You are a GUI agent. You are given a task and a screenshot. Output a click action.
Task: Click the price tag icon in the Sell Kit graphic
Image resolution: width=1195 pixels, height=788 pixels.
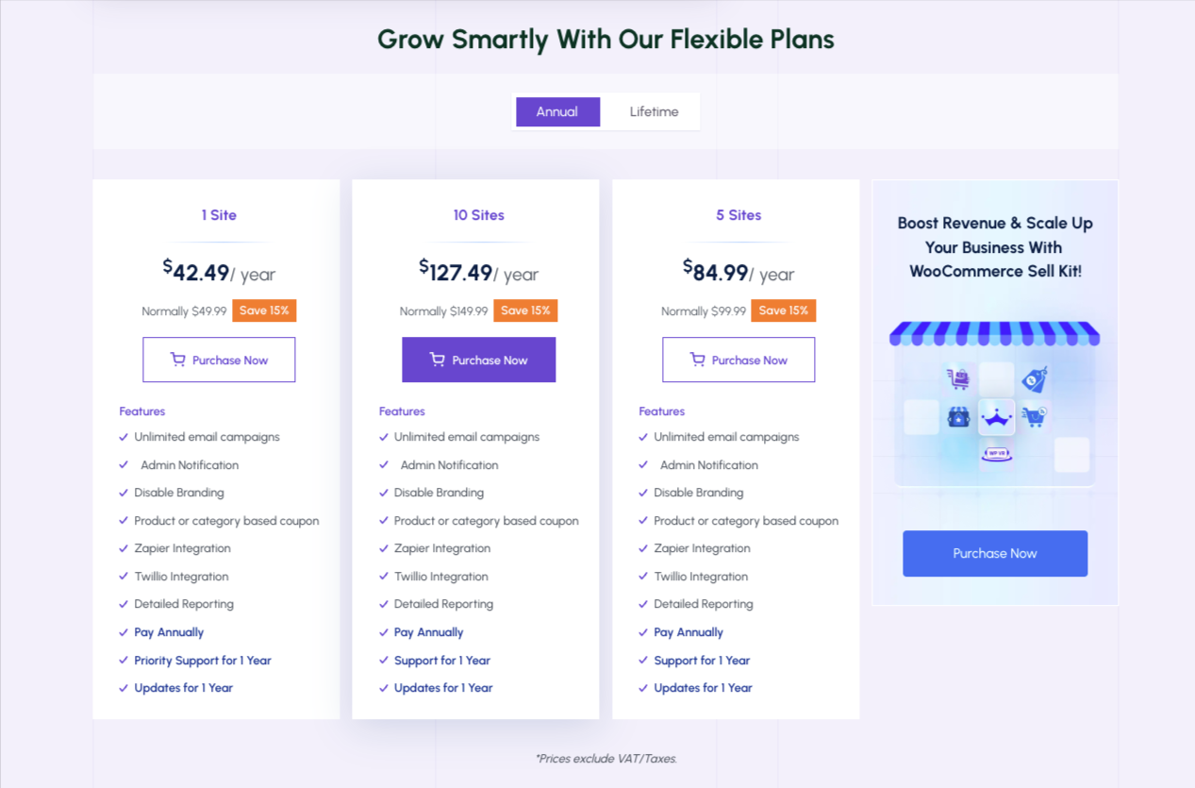coord(1035,379)
